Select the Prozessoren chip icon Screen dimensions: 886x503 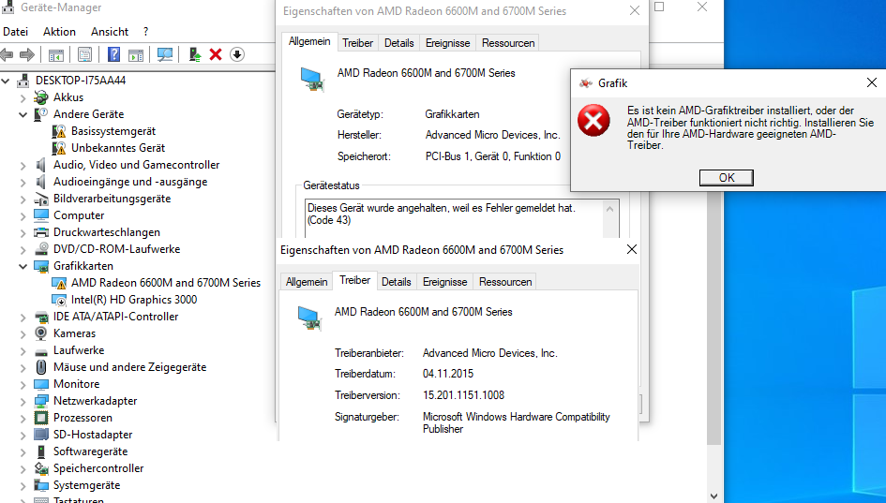click(41, 418)
